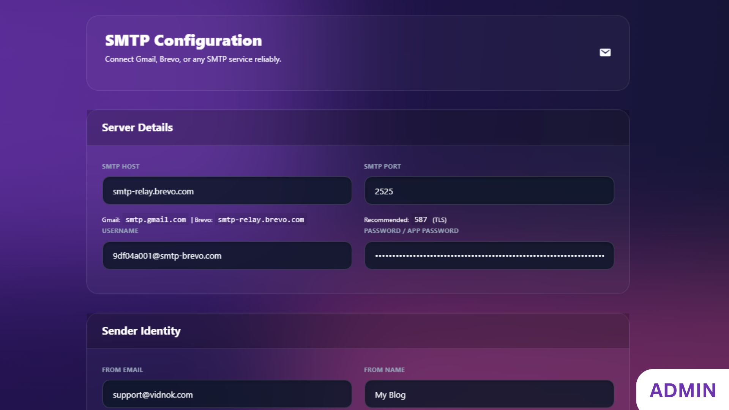This screenshot has height=410, width=729.
Task: Click the SMTP Port field showing 2525
Action: 489,191
